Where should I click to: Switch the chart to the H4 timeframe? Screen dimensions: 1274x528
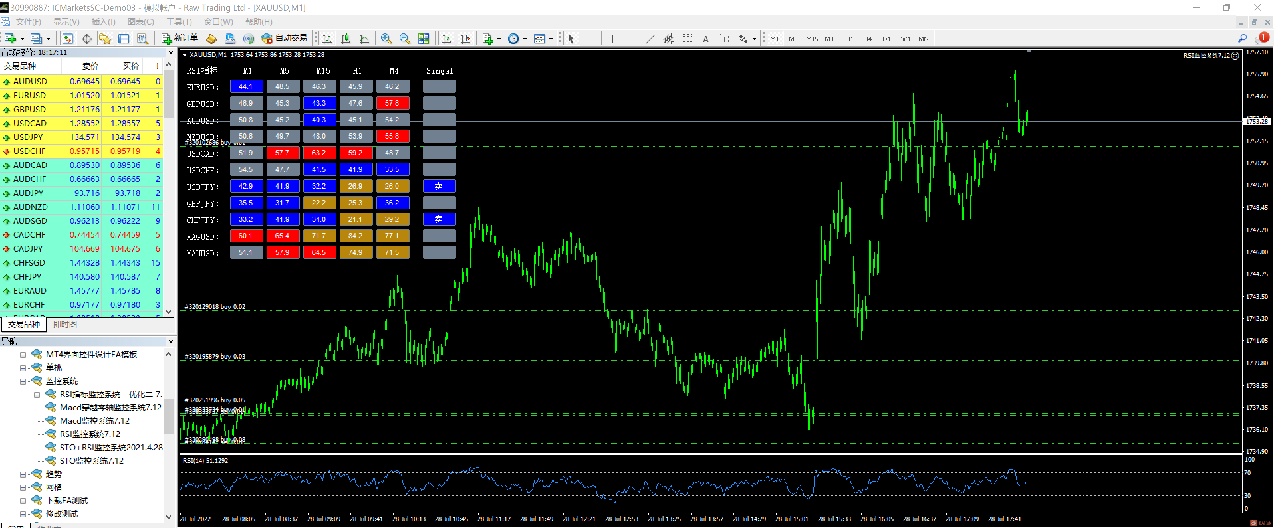(x=867, y=39)
